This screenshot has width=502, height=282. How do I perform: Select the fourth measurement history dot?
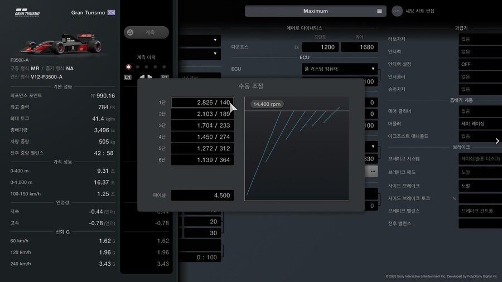point(155,67)
